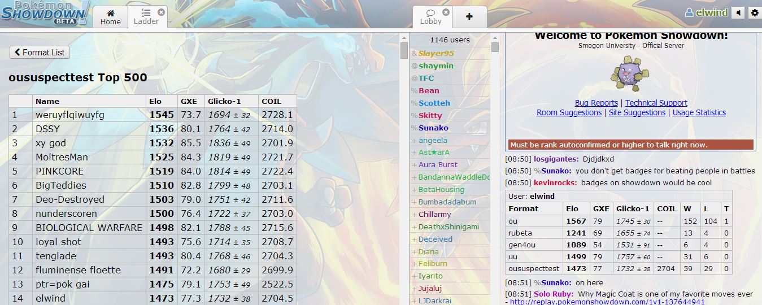Open the Room Suggestions link
Image resolution: width=762 pixels, height=305 pixels.
click(569, 112)
